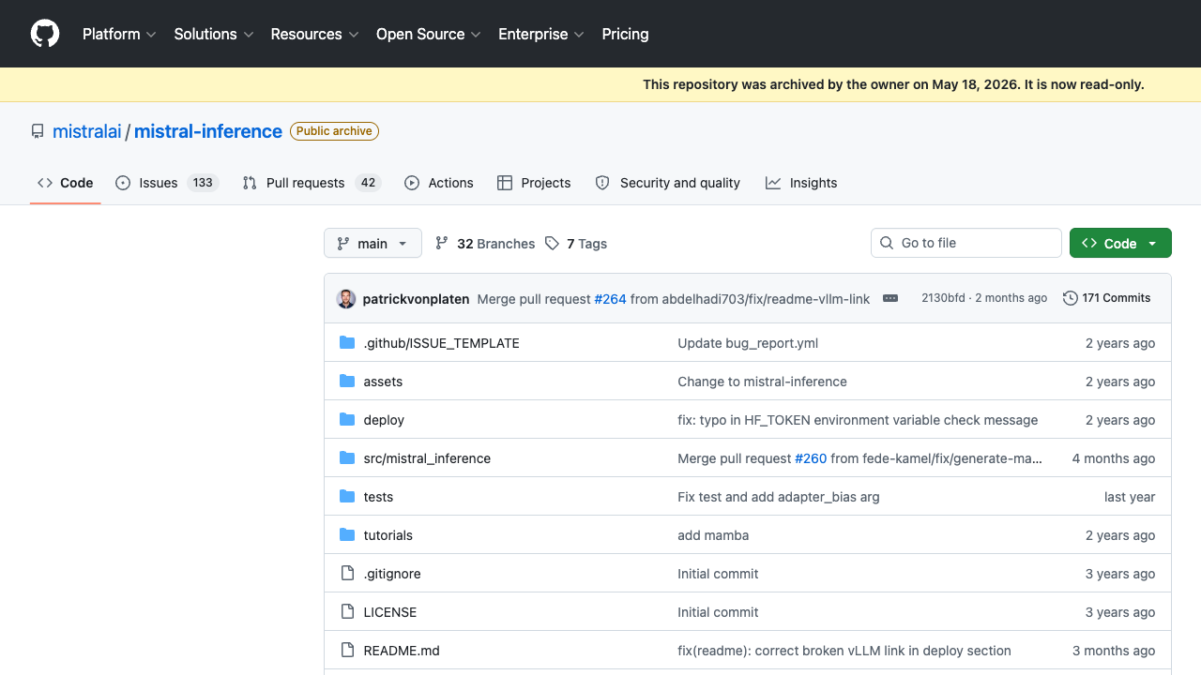The image size is (1201, 675).
Task: Click the Actions play icon
Action: 412,183
